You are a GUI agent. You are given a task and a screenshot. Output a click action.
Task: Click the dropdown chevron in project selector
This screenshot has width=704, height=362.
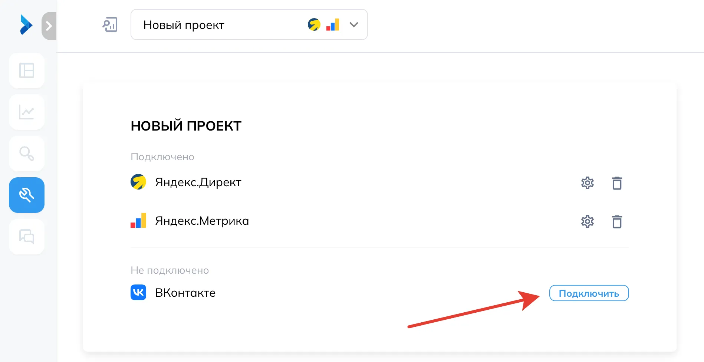coord(354,25)
